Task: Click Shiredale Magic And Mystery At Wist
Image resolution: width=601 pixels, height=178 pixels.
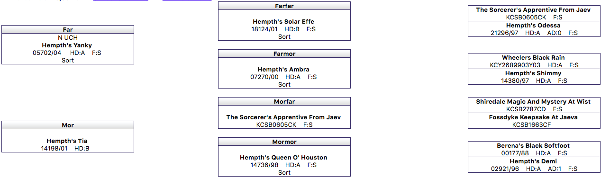Action: pyautogui.click(x=533, y=102)
